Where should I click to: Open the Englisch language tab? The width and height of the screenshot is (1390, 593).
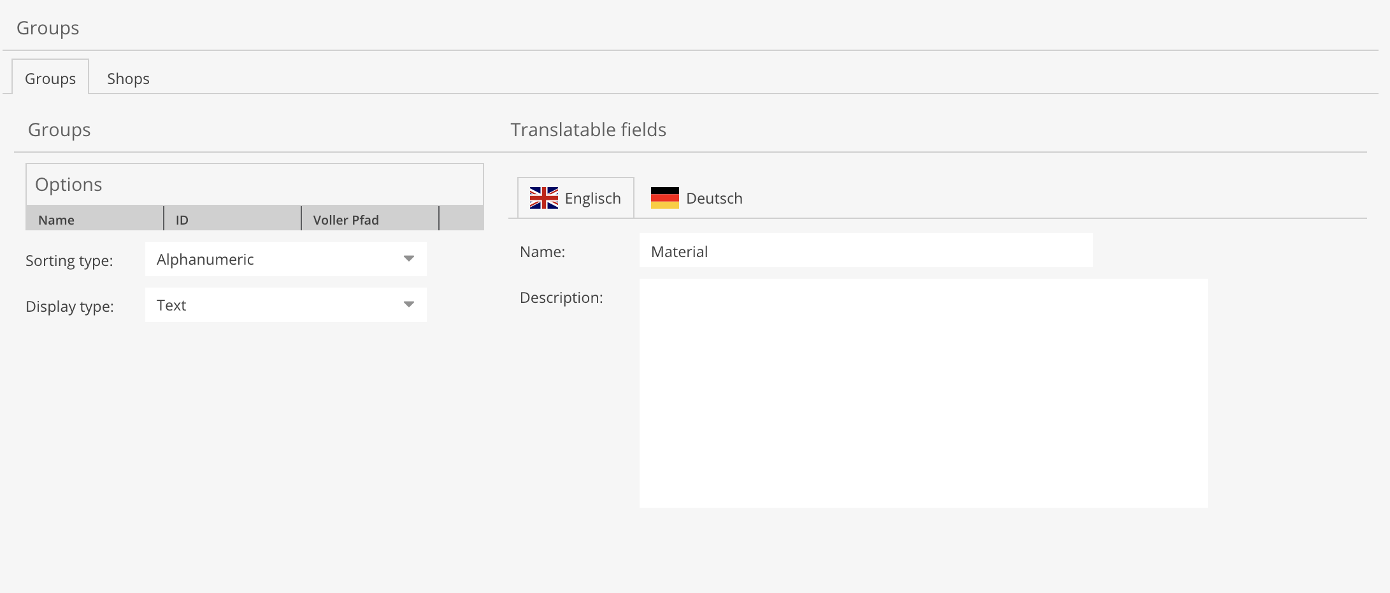pyautogui.click(x=592, y=199)
